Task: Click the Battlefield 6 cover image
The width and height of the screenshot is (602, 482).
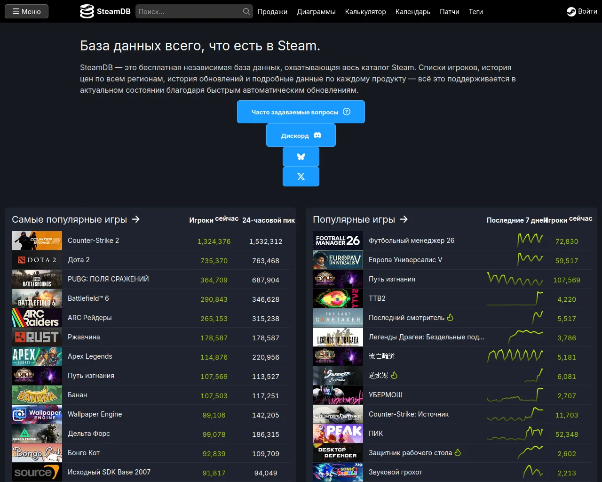Action: [x=37, y=298]
